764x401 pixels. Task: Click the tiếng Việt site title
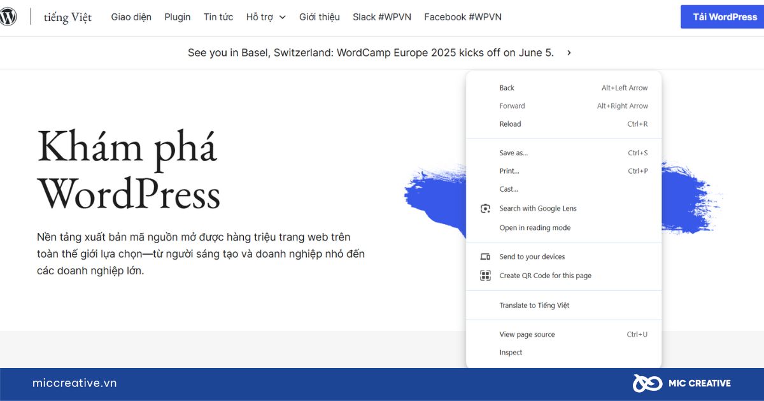coord(67,17)
